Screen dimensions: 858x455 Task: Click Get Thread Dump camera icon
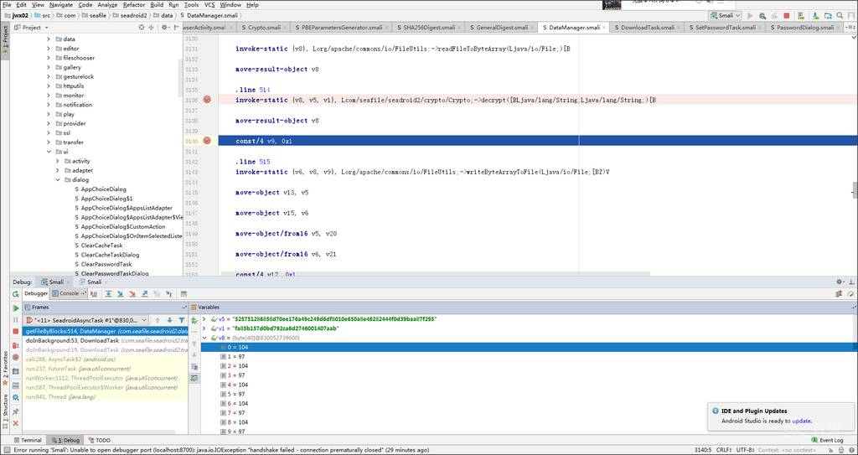(15, 371)
